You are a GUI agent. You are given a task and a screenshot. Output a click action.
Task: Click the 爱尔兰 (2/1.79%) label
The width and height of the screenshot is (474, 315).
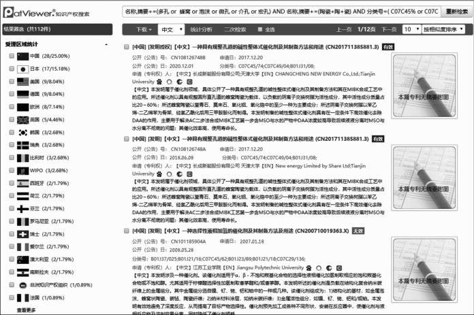tap(49, 247)
